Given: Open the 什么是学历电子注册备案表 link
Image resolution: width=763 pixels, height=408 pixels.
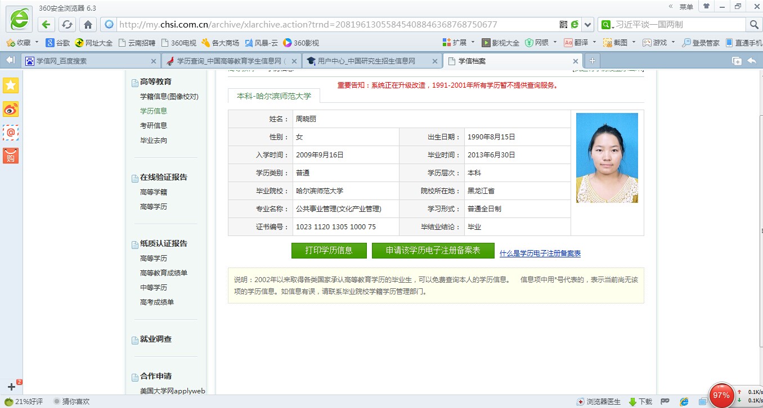Looking at the screenshot, I should tap(540, 253).
